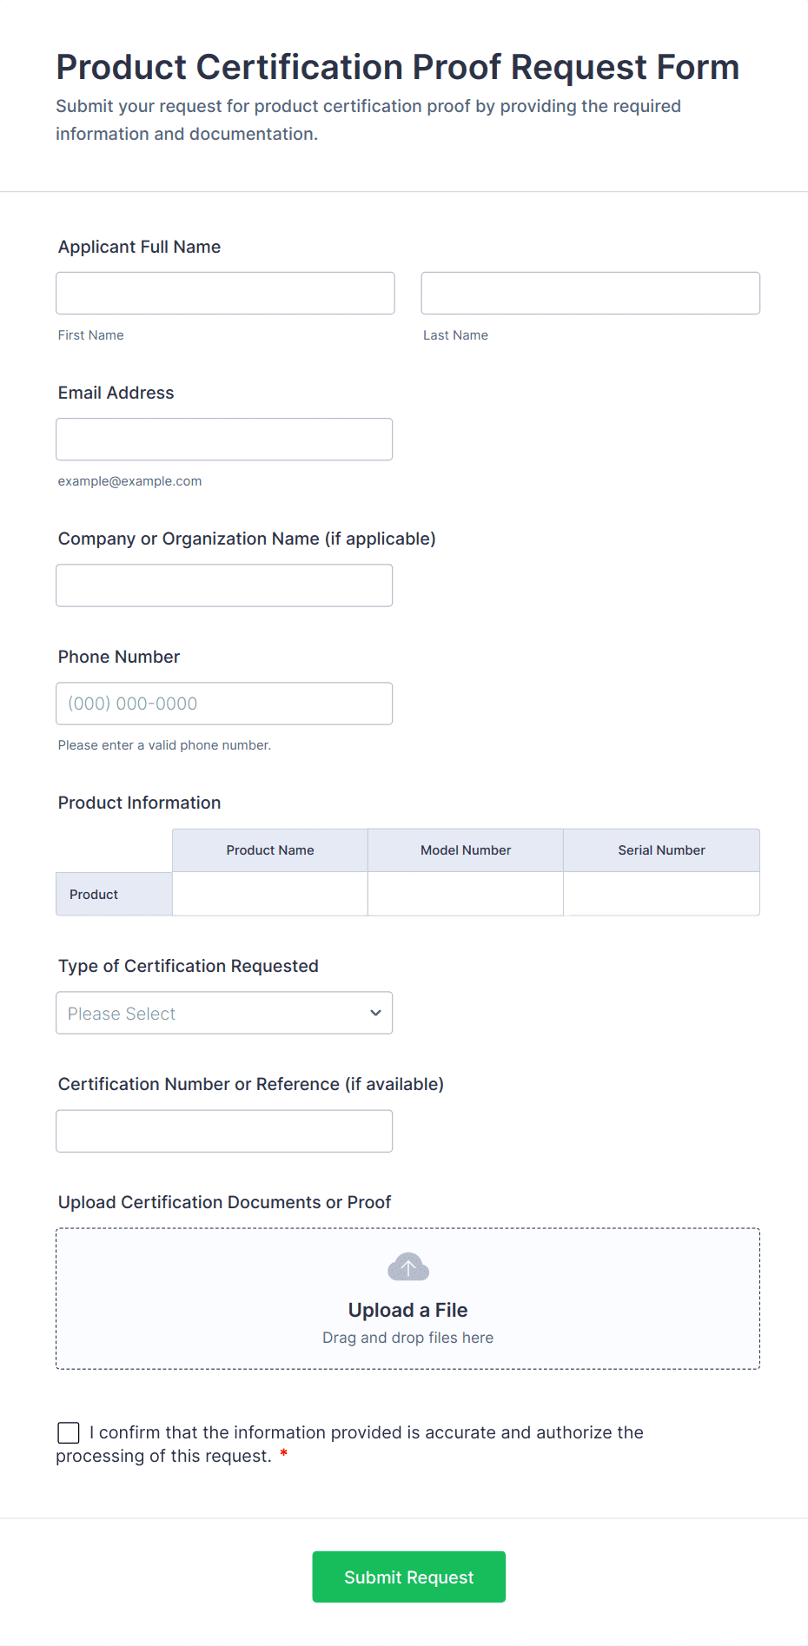
Task: Click Certification Number or Reference field
Action: click(x=224, y=1131)
